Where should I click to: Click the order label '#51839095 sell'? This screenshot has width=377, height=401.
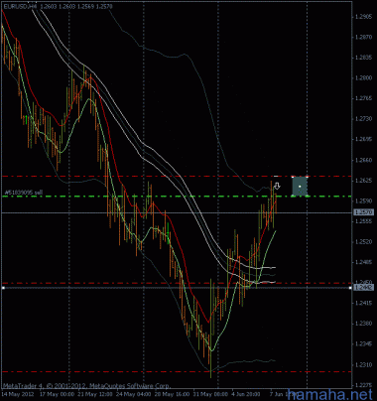point(24,193)
